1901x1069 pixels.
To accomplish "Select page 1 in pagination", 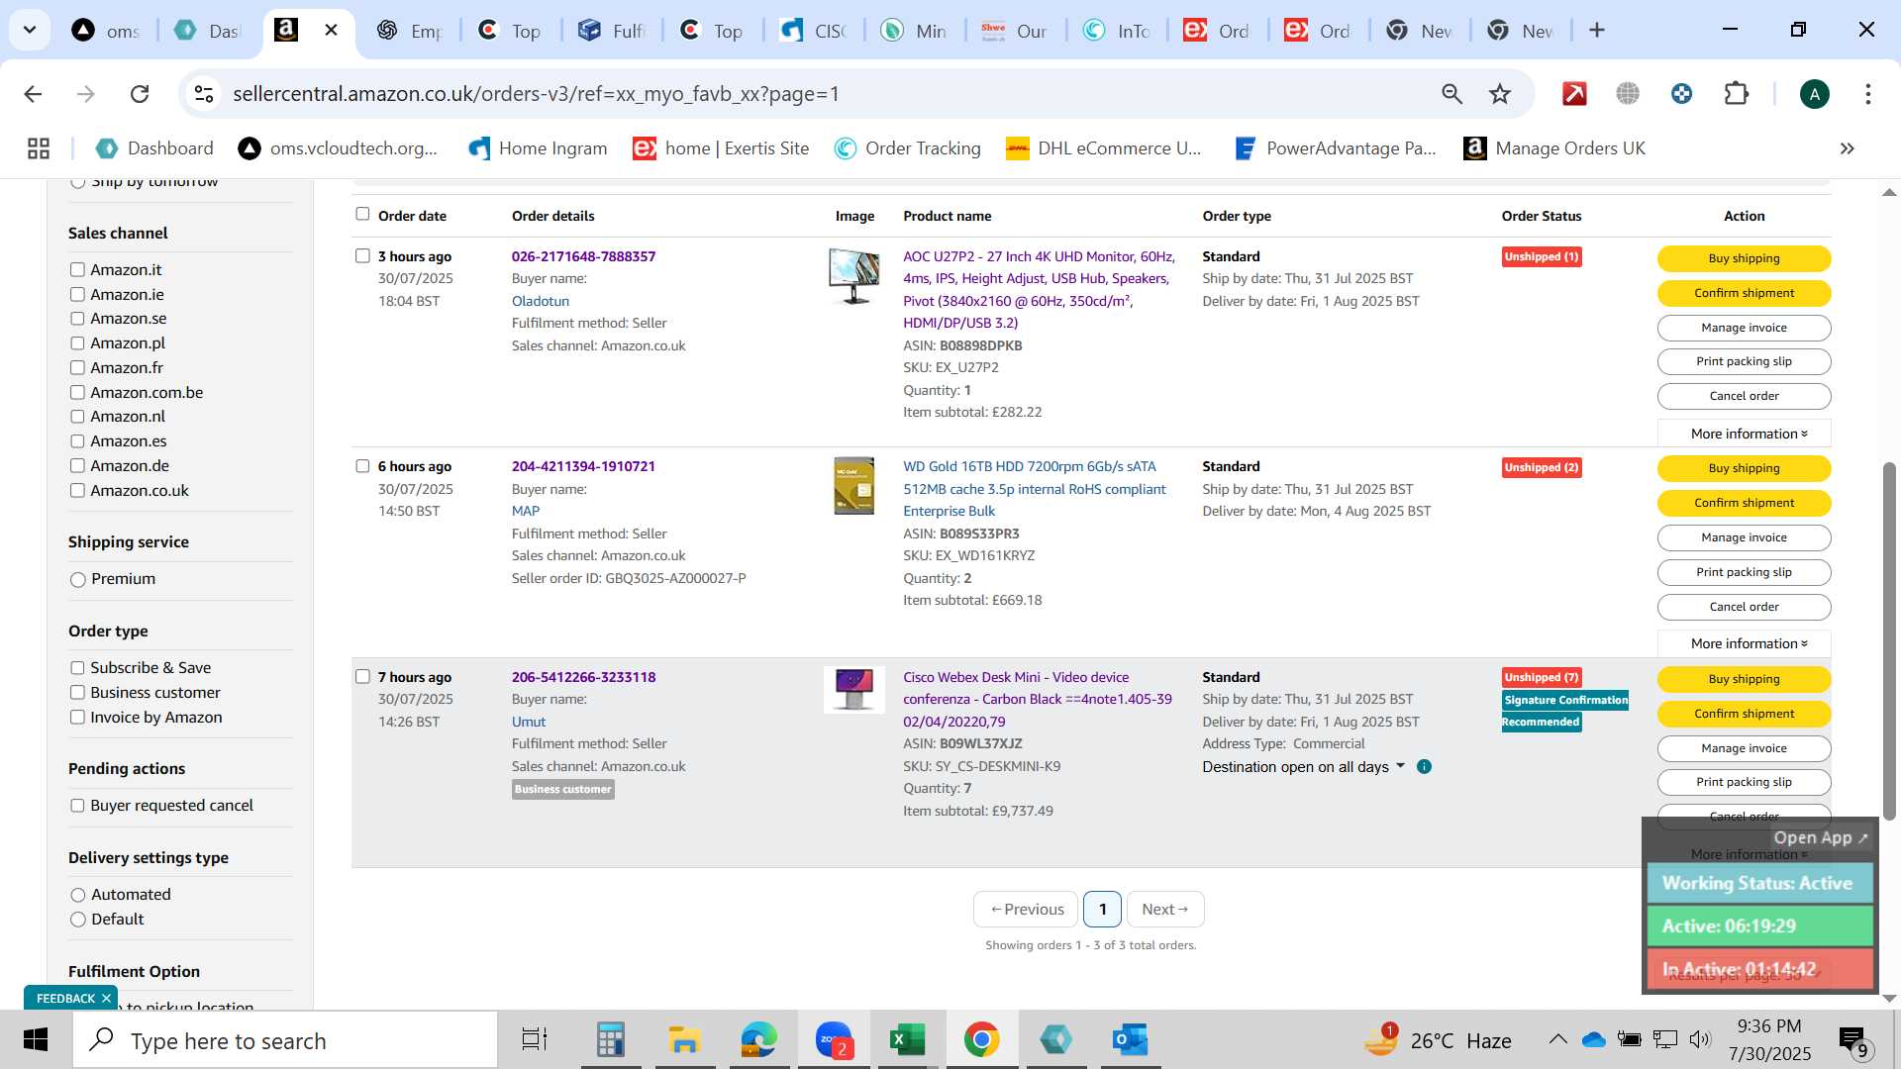I will [1102, 910].
